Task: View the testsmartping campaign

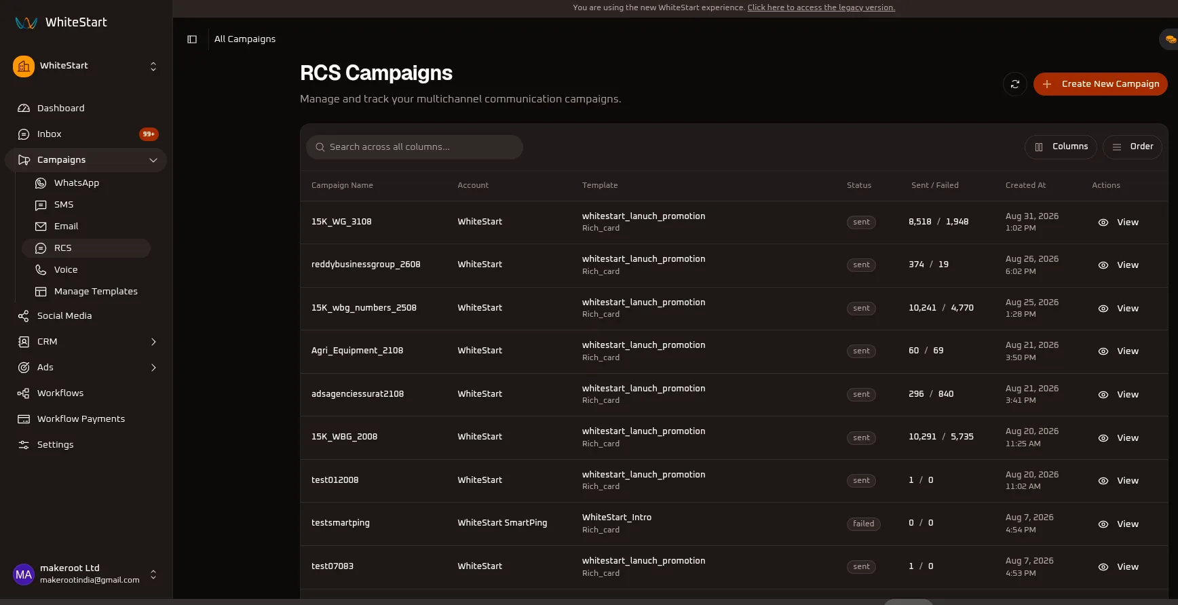Action: (1118, 524)
